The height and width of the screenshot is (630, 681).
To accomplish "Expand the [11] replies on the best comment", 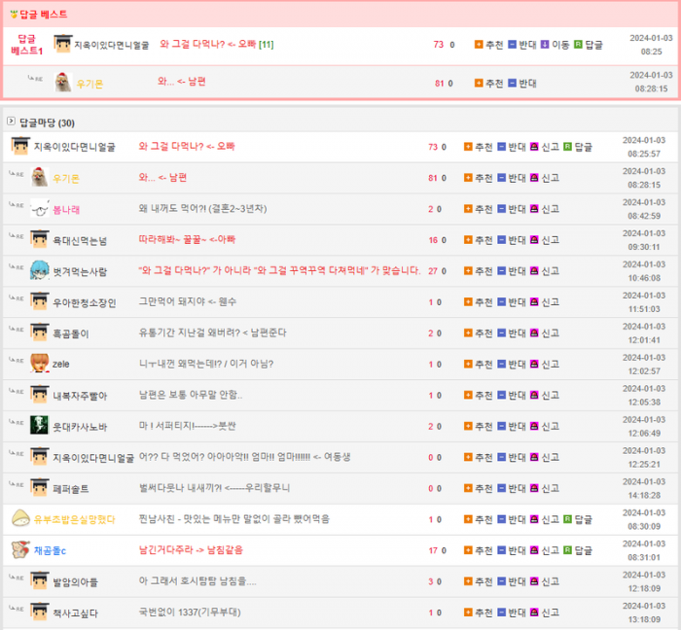I will (266, 45).
